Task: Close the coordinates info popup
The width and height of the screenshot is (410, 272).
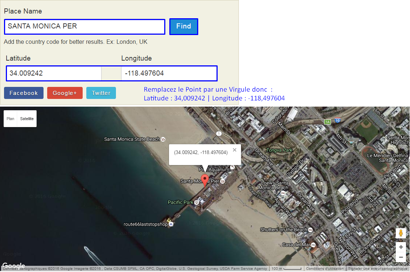Action: pyautogui.click(x=234, y=150)
